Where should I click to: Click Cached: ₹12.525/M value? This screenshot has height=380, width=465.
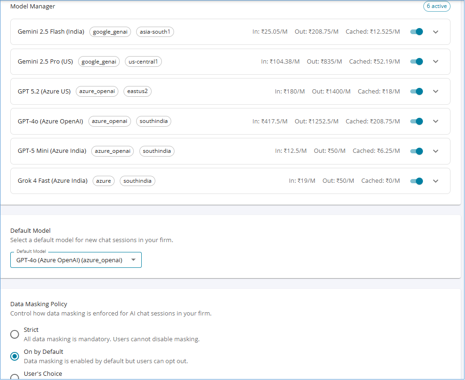[x=372, y=31]
